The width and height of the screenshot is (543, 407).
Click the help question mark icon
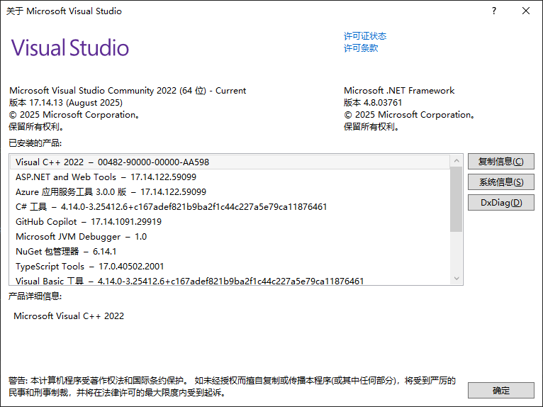(494, 11)
